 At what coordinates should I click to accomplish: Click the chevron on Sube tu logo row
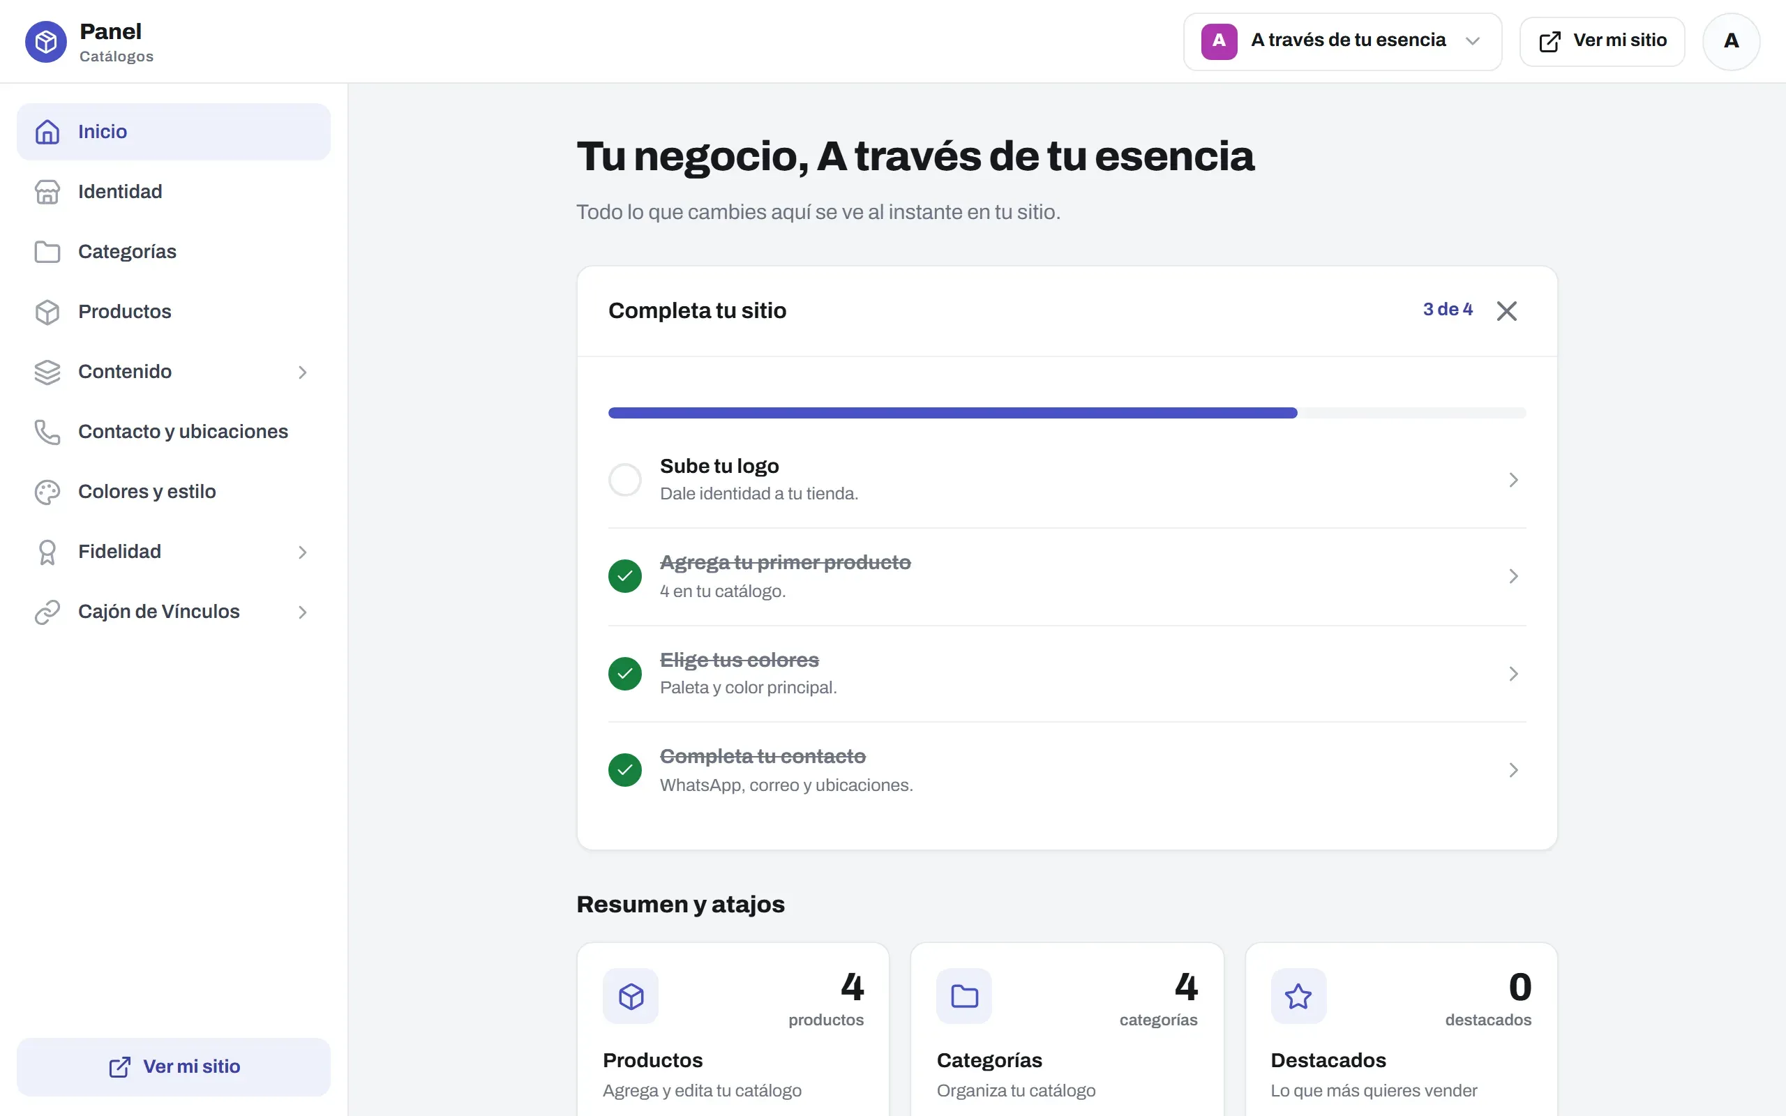pos(1513,480)
